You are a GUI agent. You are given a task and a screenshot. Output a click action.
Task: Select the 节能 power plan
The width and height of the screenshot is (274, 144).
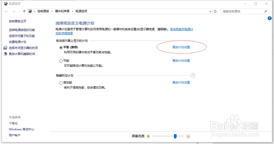[x=61, y=61]
